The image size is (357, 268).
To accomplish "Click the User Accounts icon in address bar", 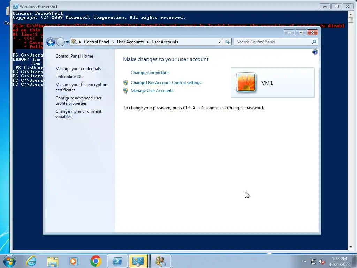I will 74,42.
